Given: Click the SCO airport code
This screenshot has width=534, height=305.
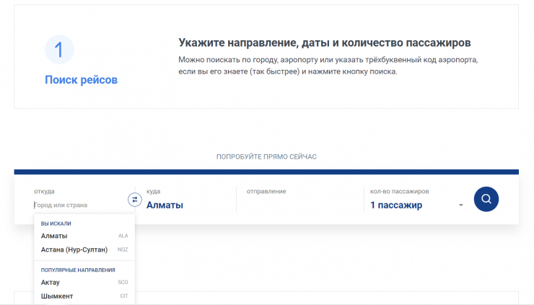Looking at the screenshot, I should point(123,282).
